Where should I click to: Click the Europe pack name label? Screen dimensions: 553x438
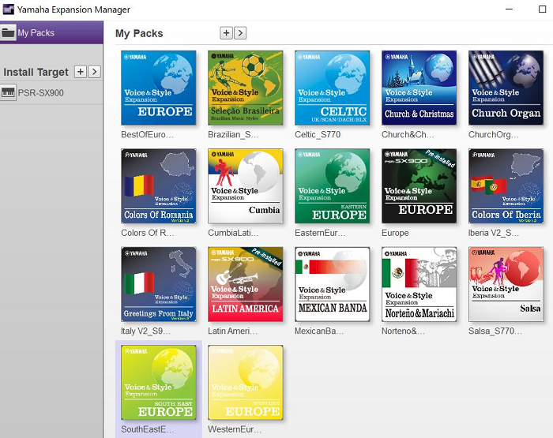click(395, 233)
